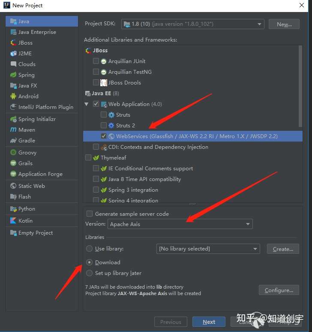This screenshot has height=332, width=312.
Task: Open the No library selected dropdown
Action: 208,249
